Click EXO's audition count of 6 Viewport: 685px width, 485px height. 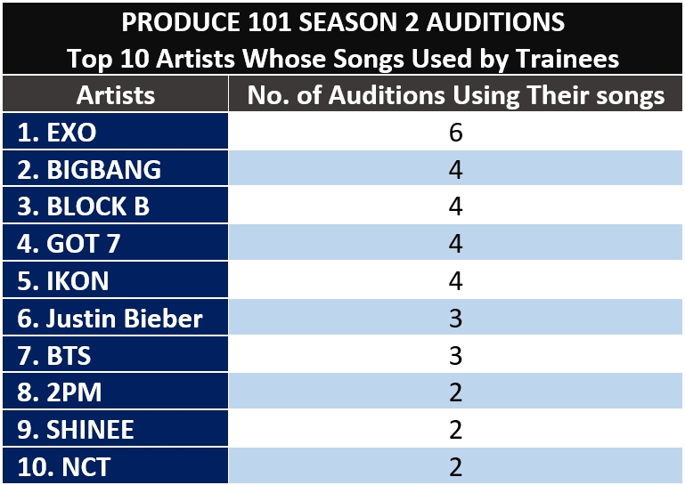click(456, 132)
